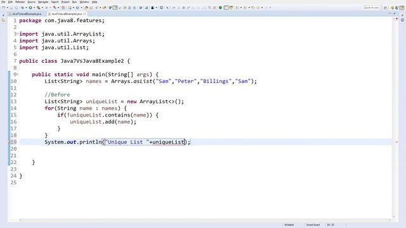This screenshot has height=228, width=406.
Task: Click the Save icon in toolbar
Action: (11, 8)
